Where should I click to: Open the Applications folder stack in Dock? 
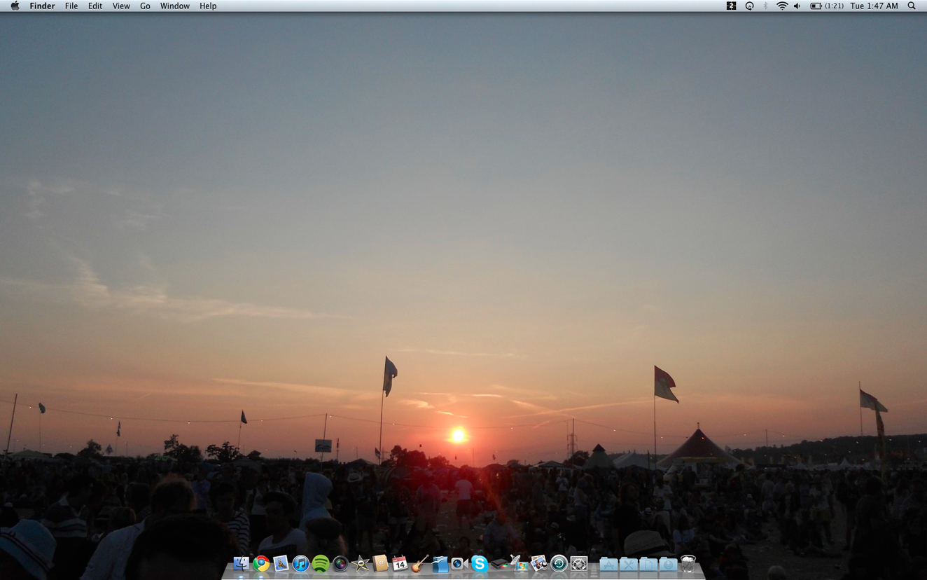click(608, 564)
